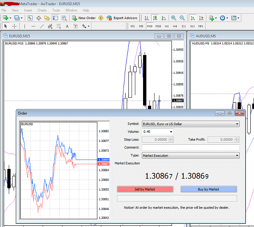
Task: Toggle Chart Shift icon
Action: click(201, 18)
